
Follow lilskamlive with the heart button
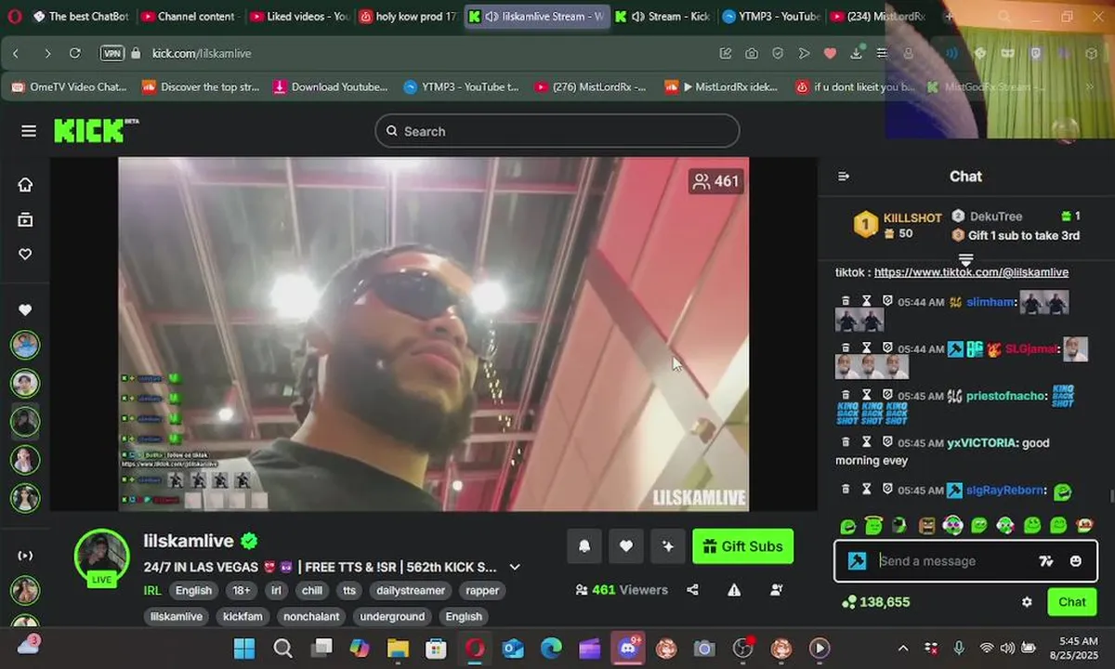coord(626,546)
